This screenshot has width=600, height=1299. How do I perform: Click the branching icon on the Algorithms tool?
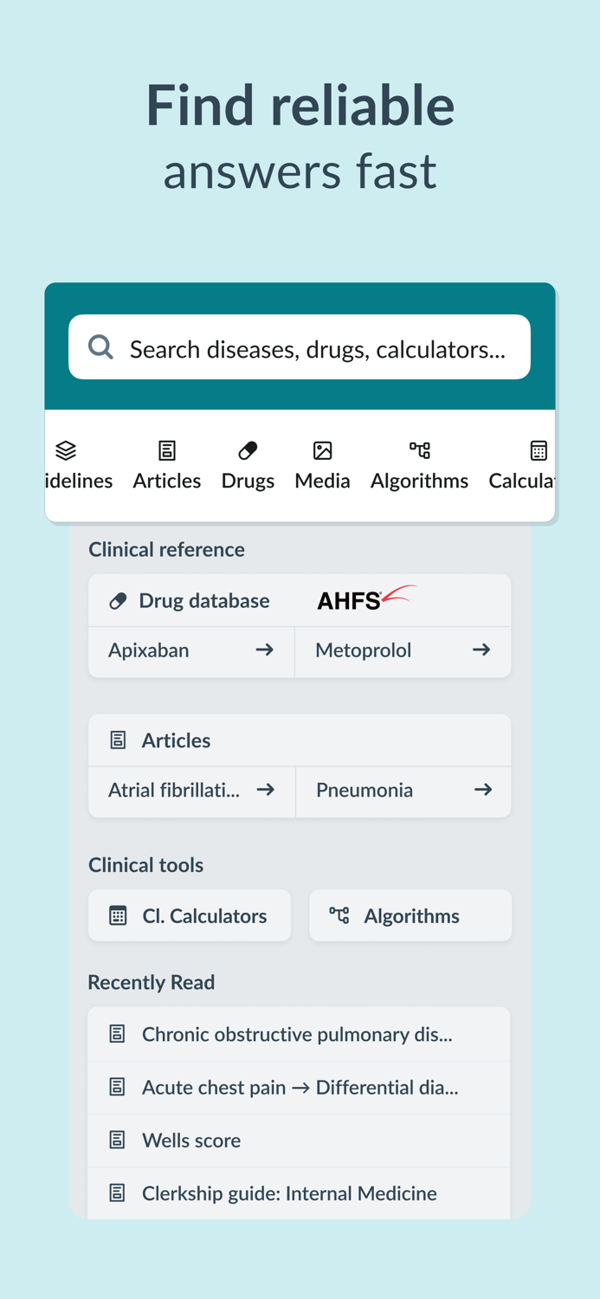coord(339,914)
